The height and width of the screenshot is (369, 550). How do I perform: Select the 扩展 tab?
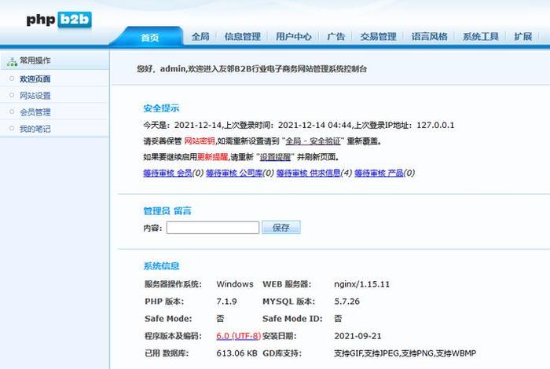tap(523, 36)
